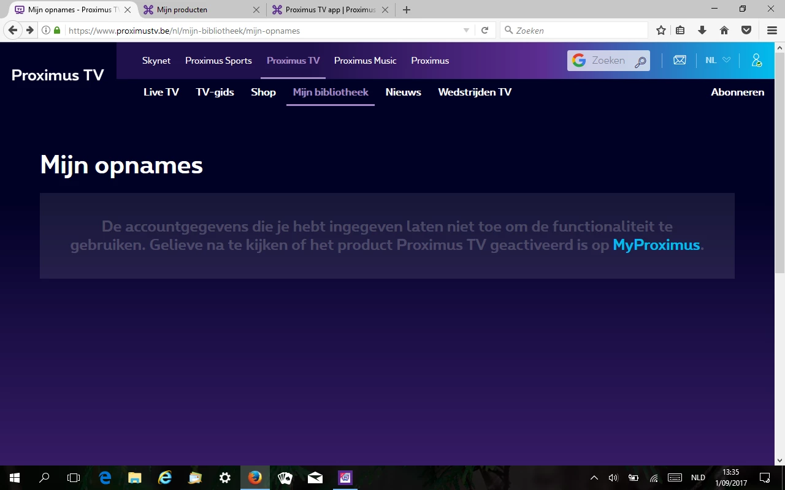
Task: Click the battery icon in the tray
Action: click(634, 478)
